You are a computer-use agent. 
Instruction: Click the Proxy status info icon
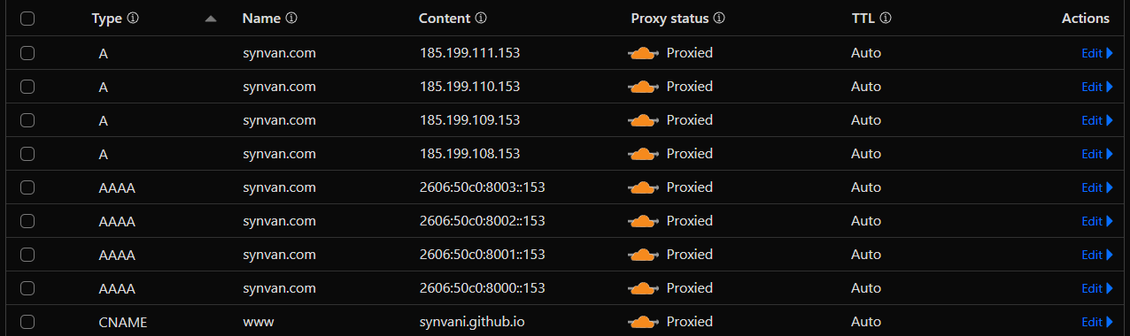pyautogui.click(x=719, y=19)
